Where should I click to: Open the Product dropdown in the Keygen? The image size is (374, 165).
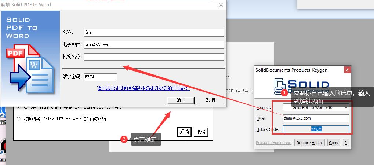(316, 107)
